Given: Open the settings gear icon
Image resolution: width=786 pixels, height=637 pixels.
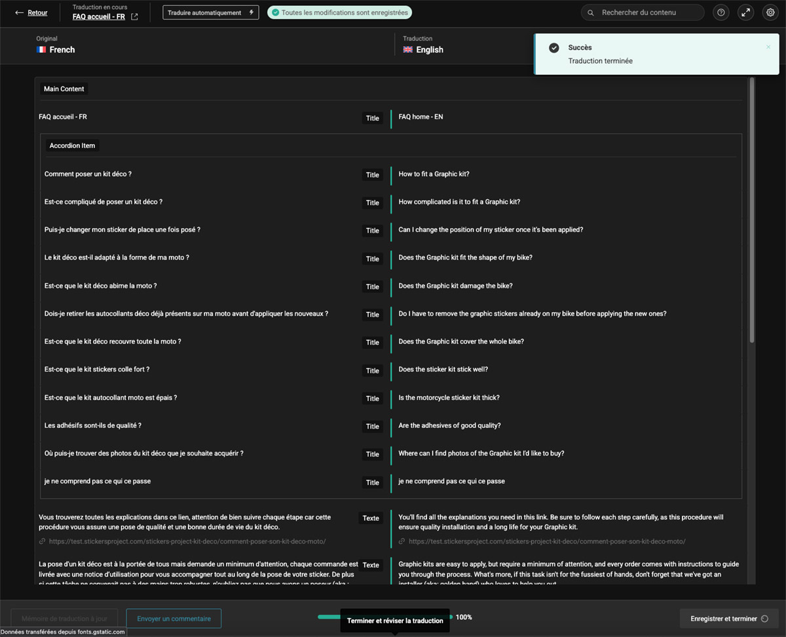Looking at the screenshot, I should click(x=770, y=12).
